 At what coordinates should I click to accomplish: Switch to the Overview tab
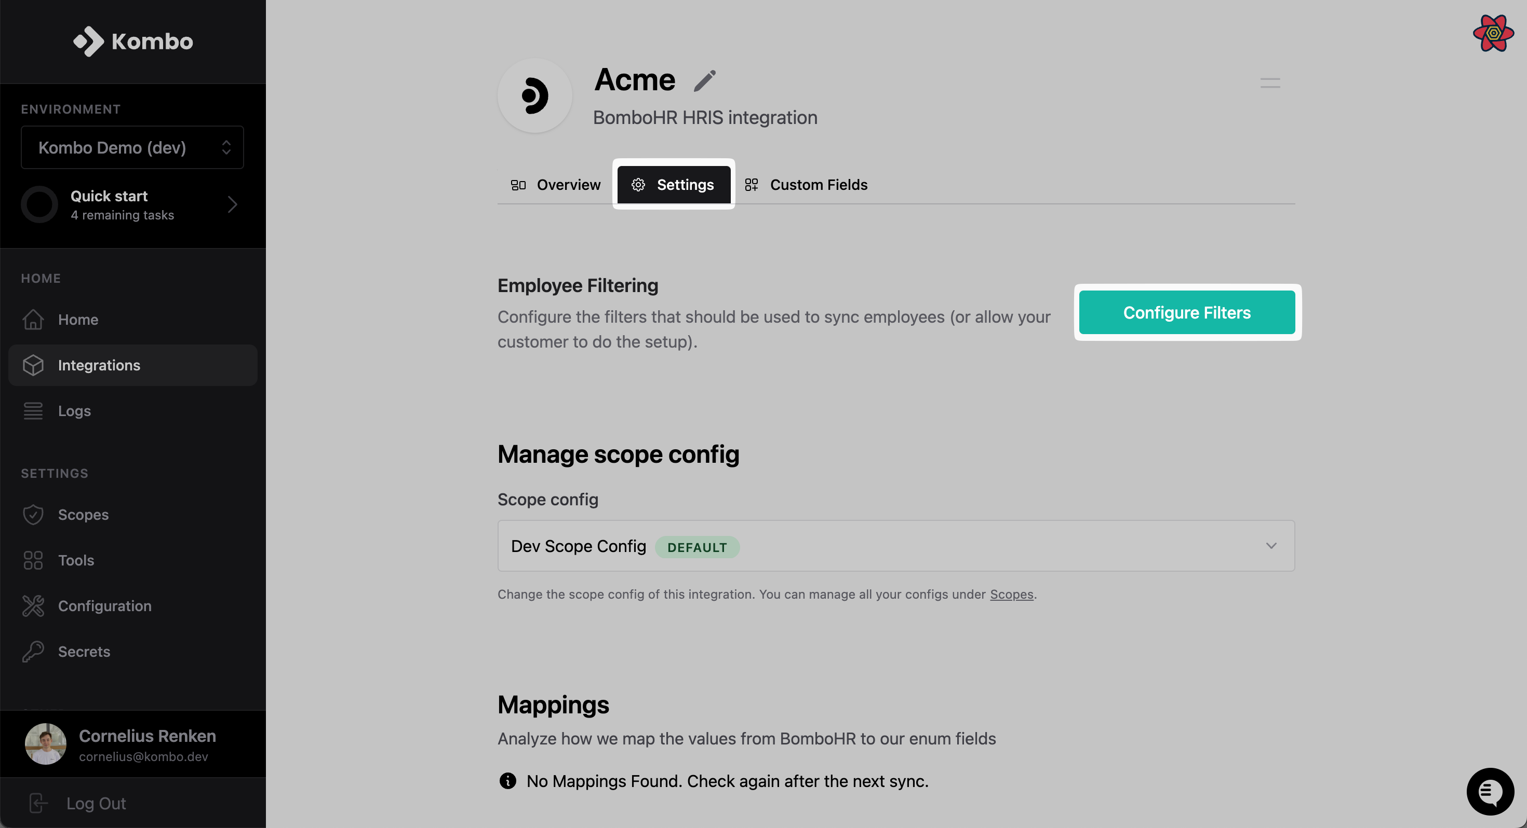[x=555, y=185]
